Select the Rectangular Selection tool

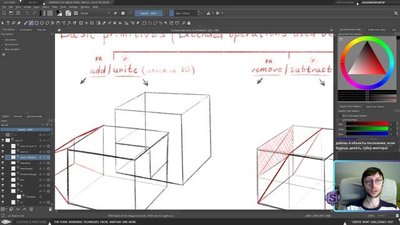pyautogui.click(x=144, y=23)
